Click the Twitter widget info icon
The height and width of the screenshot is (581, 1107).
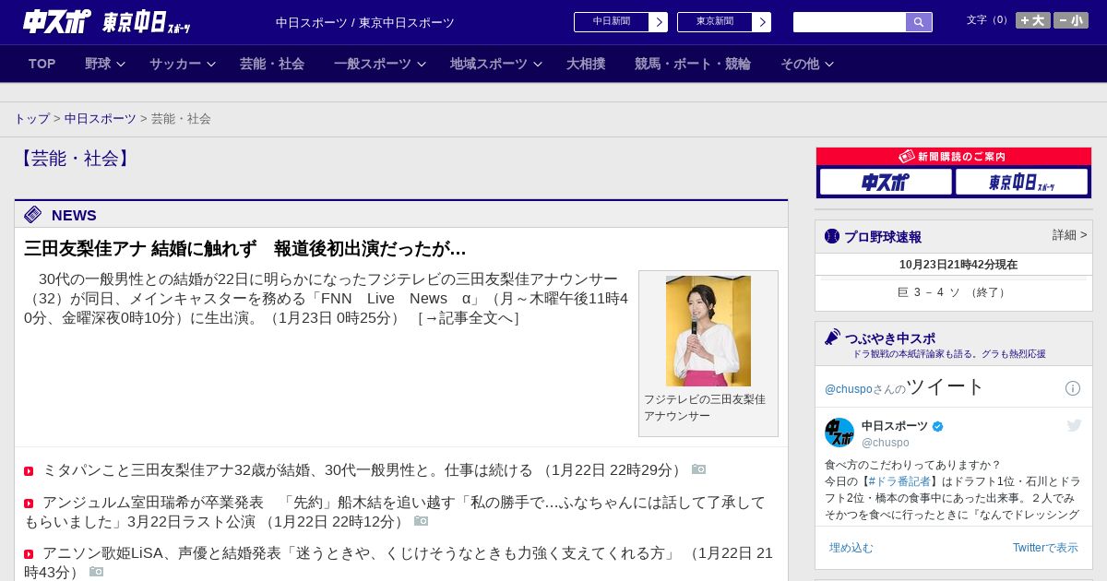point(1073,388)
